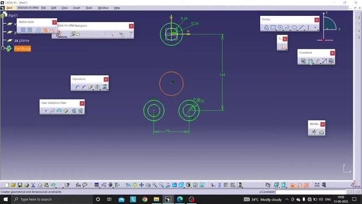Click the Cut scissors icon in bottom toolbar

[x=33, y=185]
